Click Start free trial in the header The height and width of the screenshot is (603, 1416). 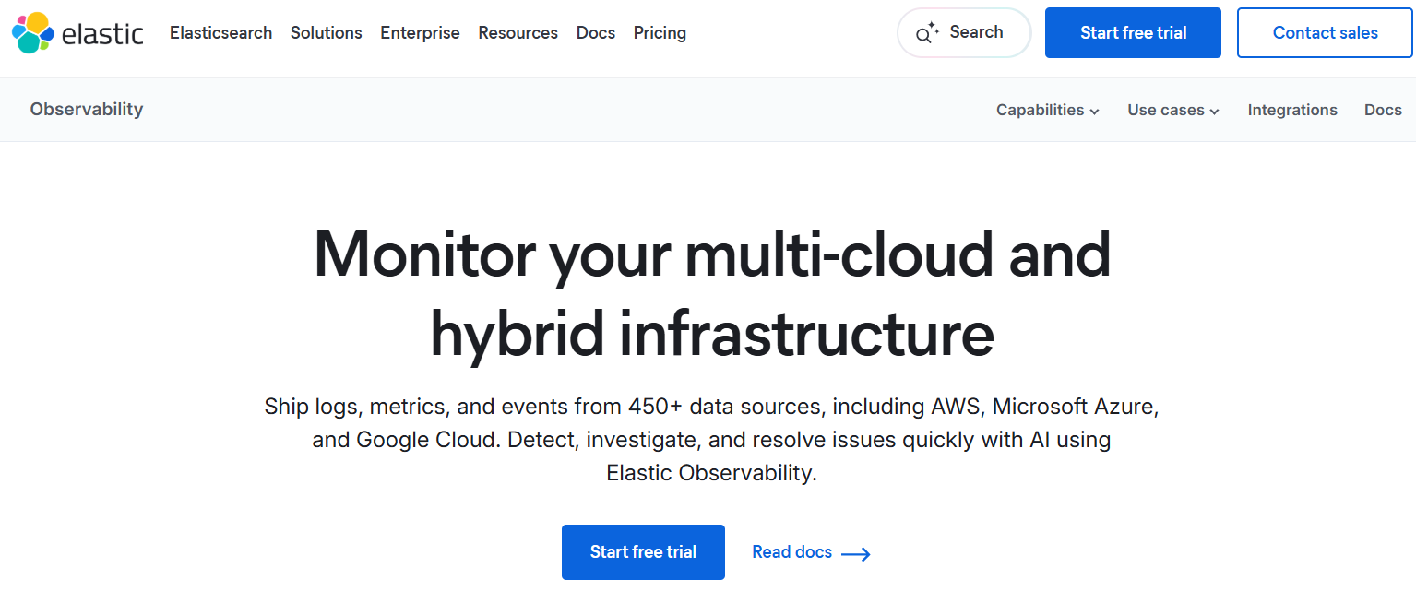(1132, 32)
